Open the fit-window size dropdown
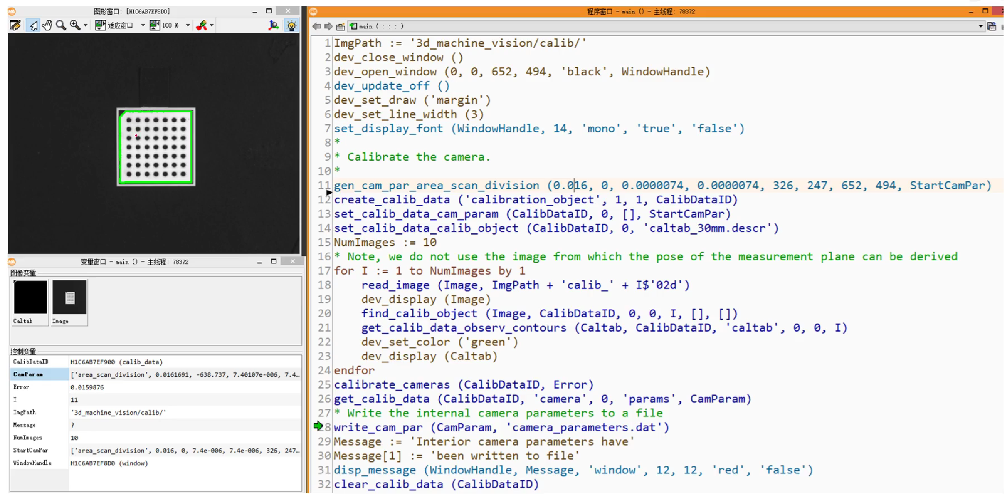 [x=143, y=26]
